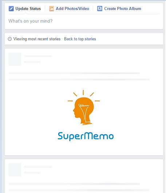Image resolution: width=166 pixels, height=193 pixels.
Task: Click the Create Photo Album icon
Action: coord(100,9)
